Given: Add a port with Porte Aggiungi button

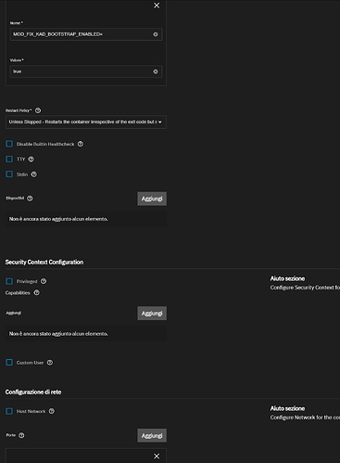Looking at the screenshot, I should [x=152, y=435].
